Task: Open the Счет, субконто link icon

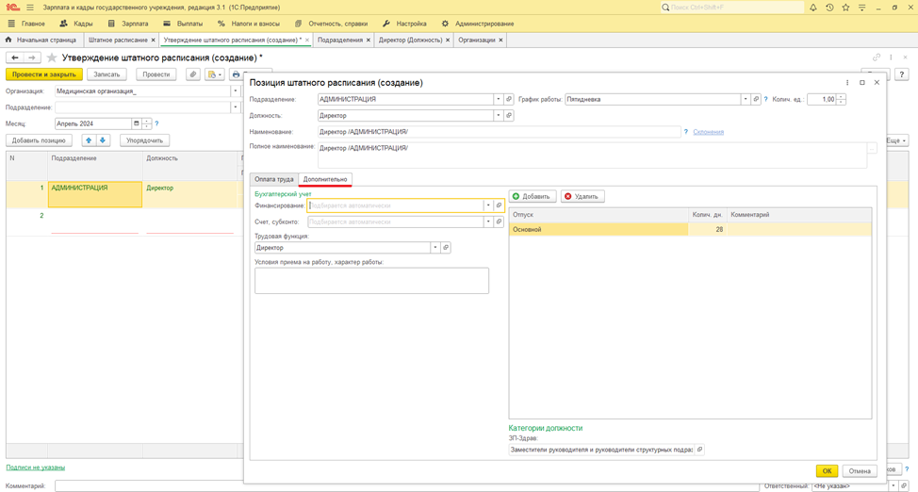Action: [499, 222]
